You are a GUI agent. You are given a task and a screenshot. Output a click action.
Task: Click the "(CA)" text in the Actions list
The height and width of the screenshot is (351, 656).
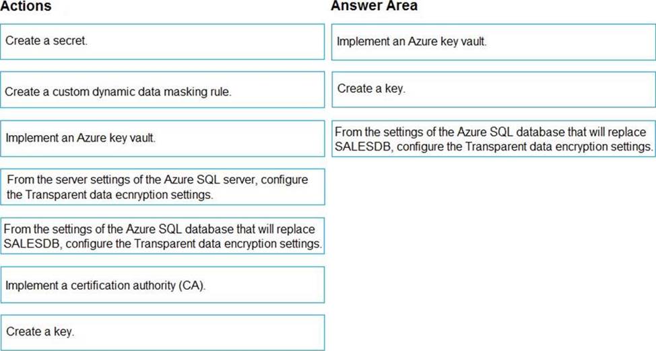tap(192, 285)
